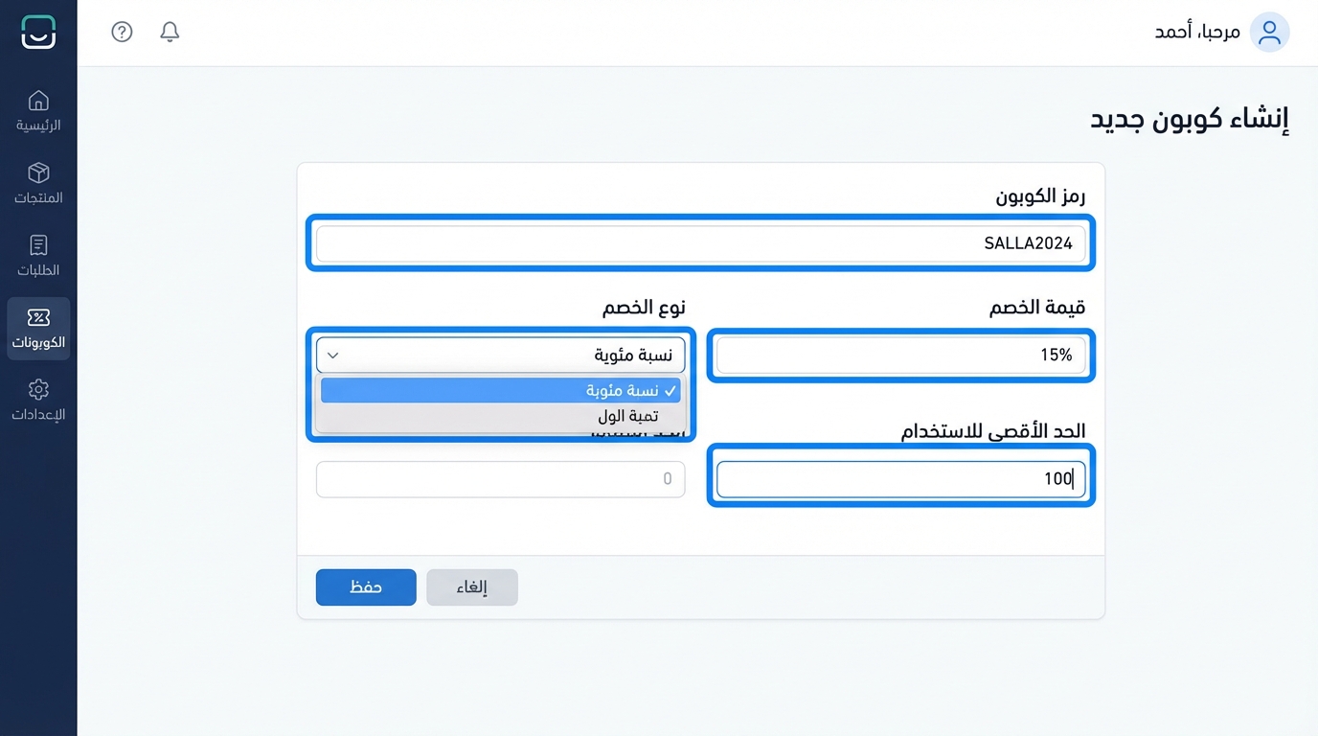
Task: Collapse the نوع الخصم discount type dropdown
Action: click(x=500, y=356)
